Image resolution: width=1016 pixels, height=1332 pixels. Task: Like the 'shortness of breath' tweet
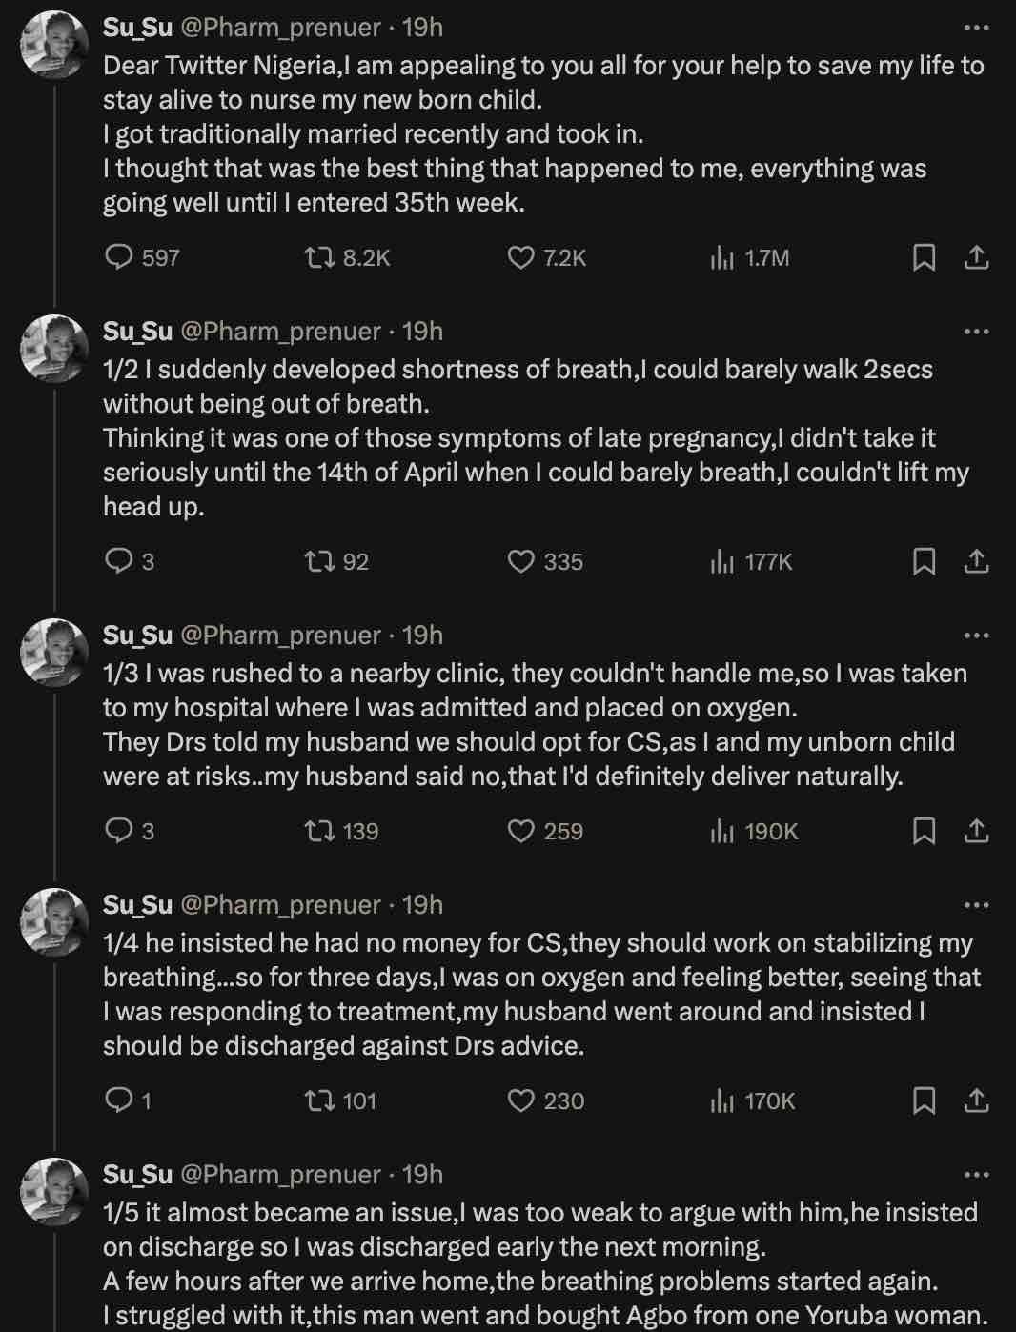521,561
